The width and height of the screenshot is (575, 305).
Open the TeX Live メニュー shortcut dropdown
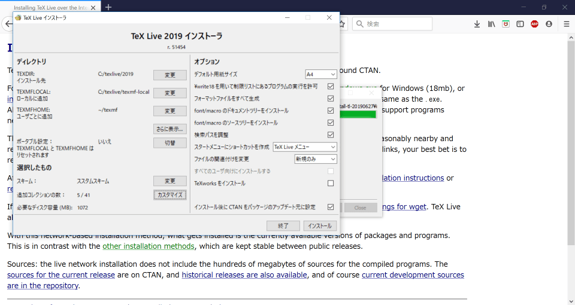pos(305,147)
